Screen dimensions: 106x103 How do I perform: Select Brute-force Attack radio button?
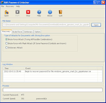(x=7, y=39)
